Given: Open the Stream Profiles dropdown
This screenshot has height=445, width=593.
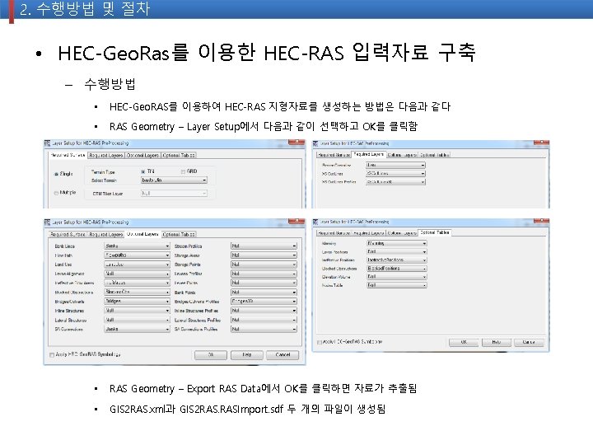Looking at the screenshot, I should pos(264,246).
